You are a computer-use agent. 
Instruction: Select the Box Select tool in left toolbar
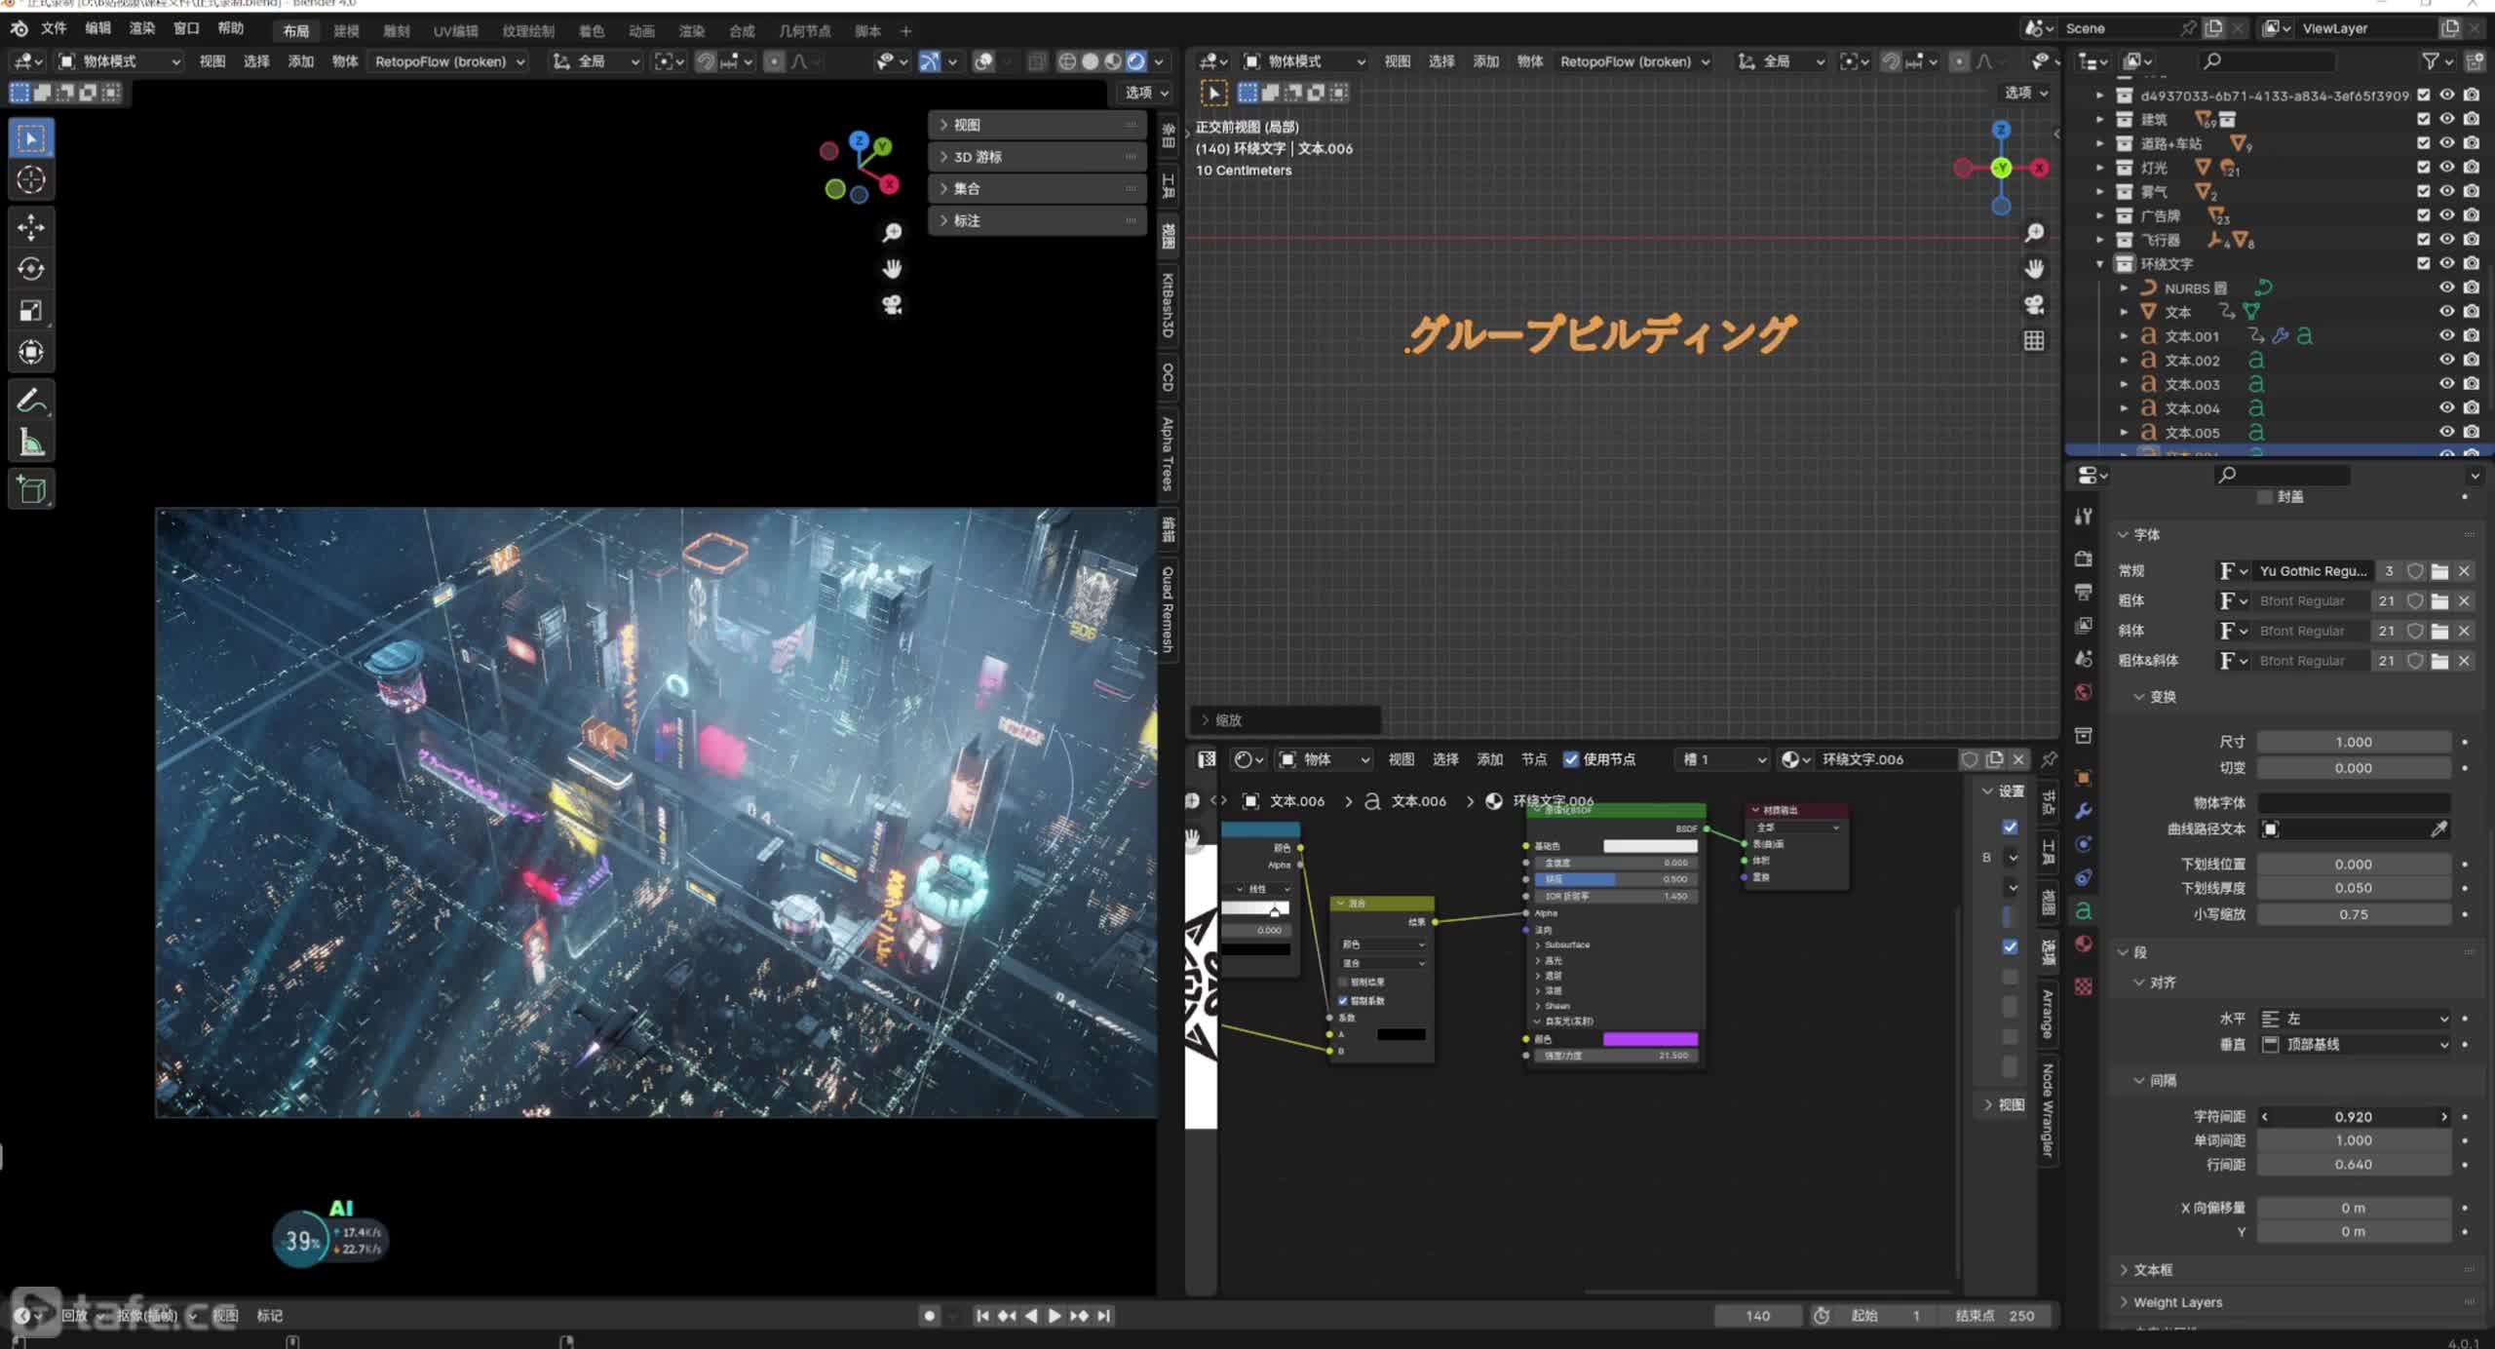click(31, 138)
